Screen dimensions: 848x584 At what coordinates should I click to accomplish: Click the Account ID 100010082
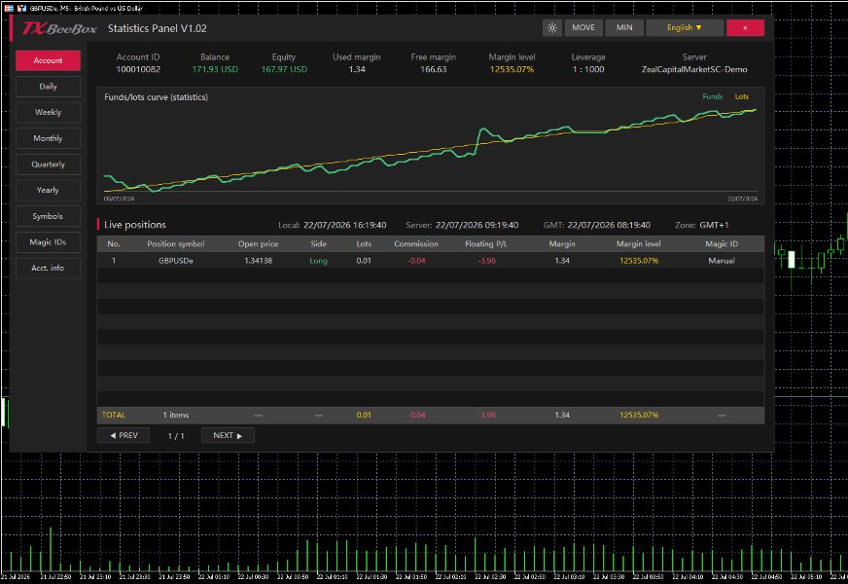[x=138, y=69]
